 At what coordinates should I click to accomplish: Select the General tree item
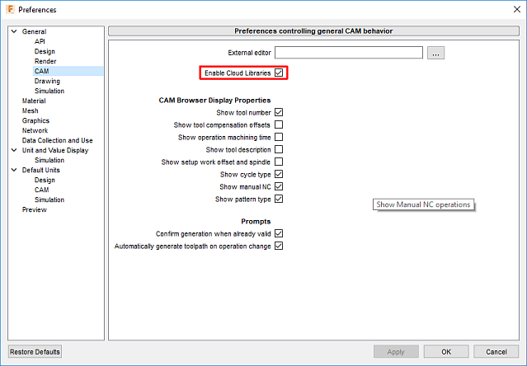click(34, 31)
